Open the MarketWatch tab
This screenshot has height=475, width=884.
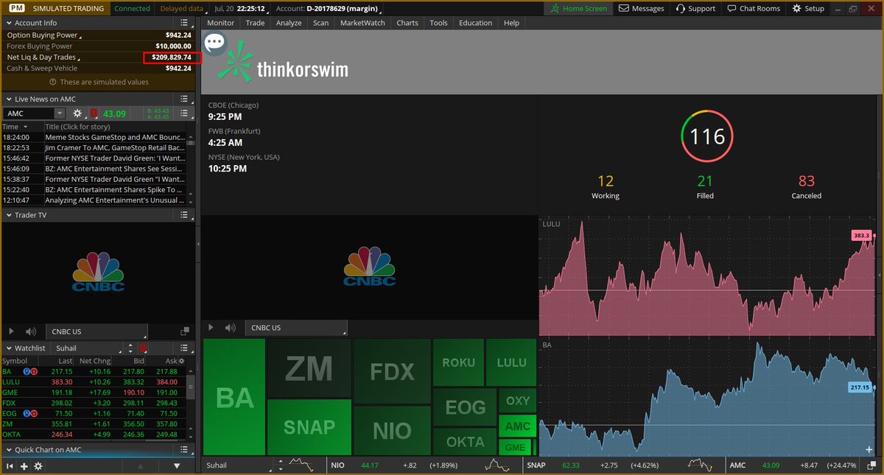(362, 23)
